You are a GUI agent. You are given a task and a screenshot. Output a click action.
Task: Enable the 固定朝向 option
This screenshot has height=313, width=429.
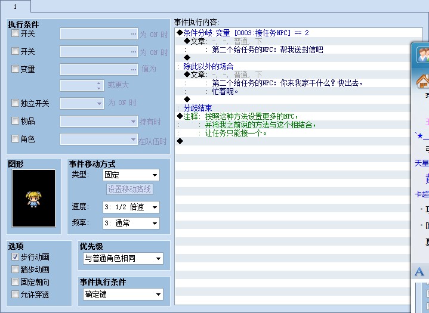click(15, 281)
